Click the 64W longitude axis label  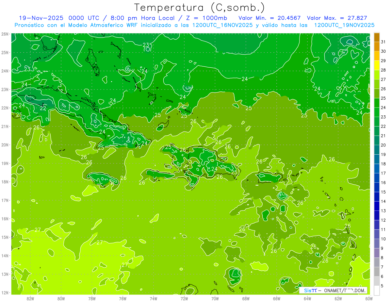tap(307, 298)
